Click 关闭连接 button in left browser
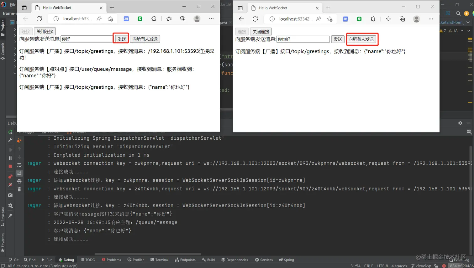This screenshot has width=474, height=268. coord(45,31)
